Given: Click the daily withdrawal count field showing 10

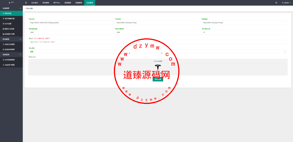Looking at the screenshot, I should (x=244, y=32).
